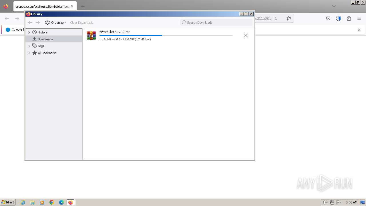Viewport: 366px width, 206px height.
Task: Click the system clock 5:36 AM
Action: [x=351, y=202]
